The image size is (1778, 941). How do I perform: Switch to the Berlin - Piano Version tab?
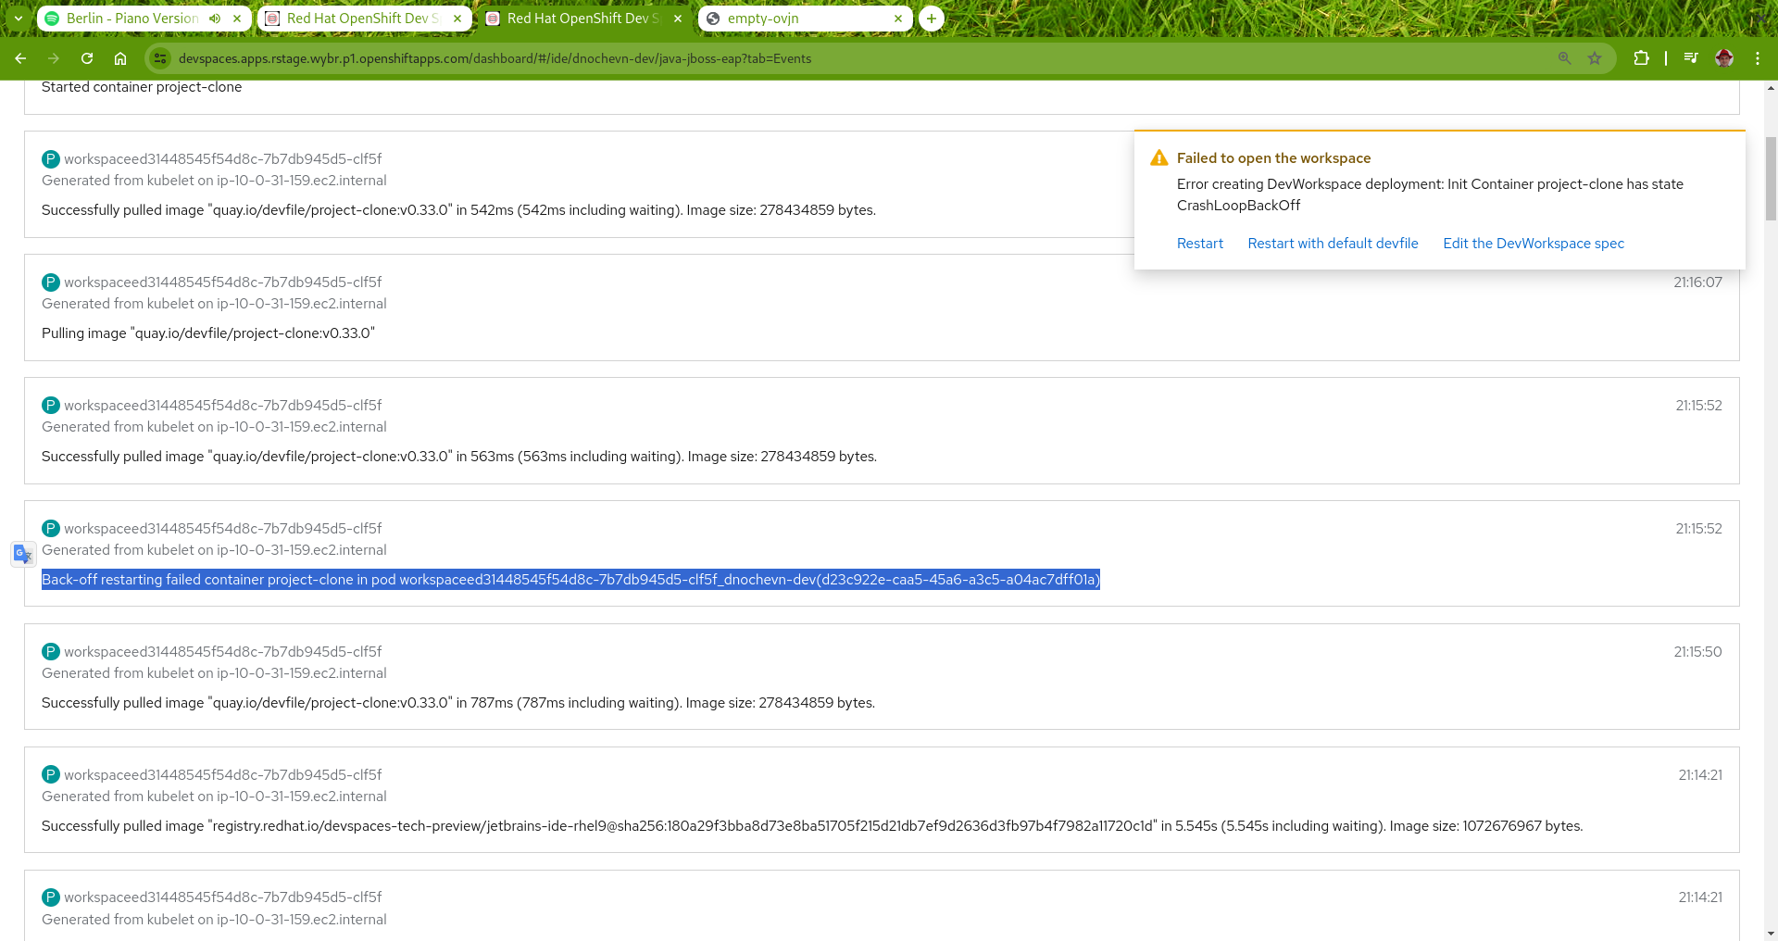pyautogui.click(x=132, y=19)
